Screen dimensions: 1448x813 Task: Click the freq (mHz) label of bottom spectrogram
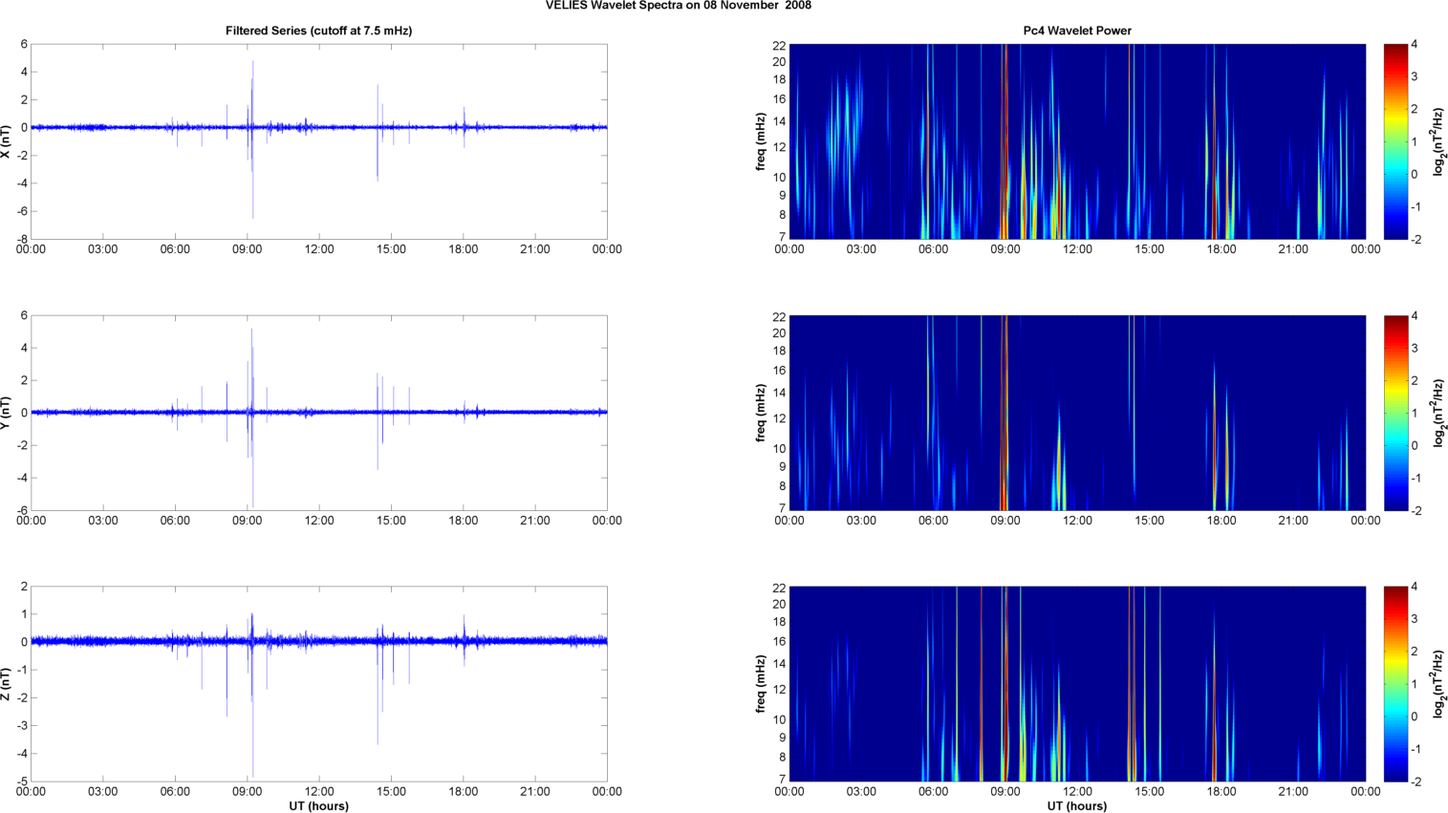760,684
